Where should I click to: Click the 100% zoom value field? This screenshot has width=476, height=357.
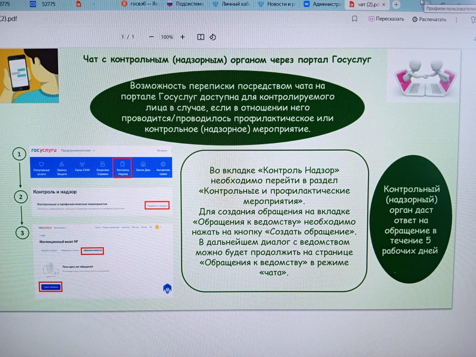tap(167, 37)
